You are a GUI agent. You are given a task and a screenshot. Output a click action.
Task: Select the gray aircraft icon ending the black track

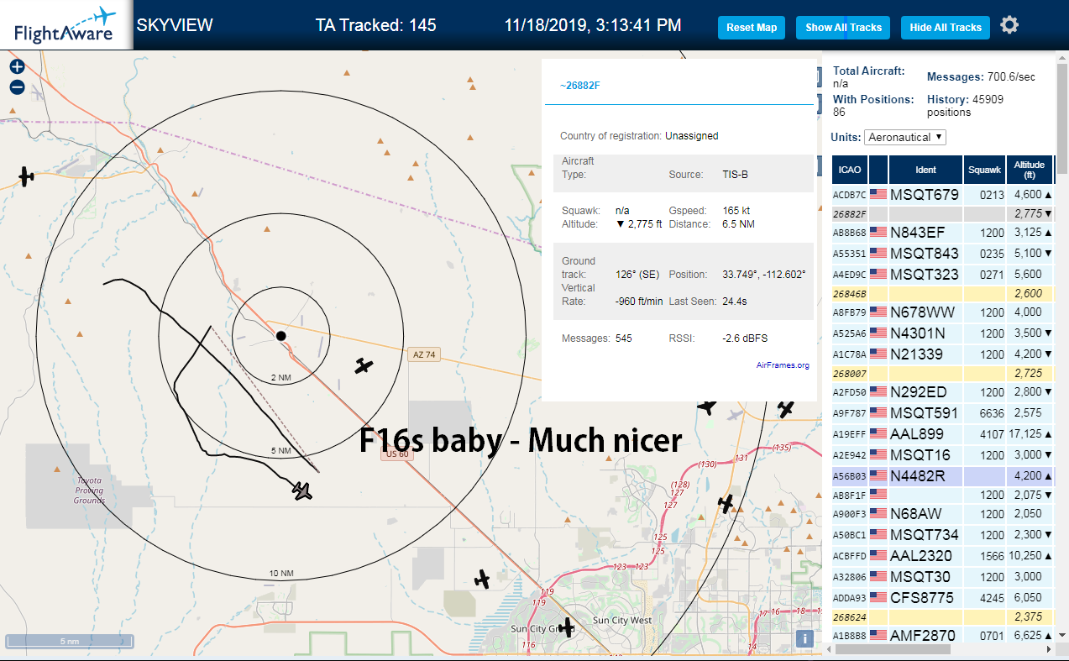pos(301,490)
